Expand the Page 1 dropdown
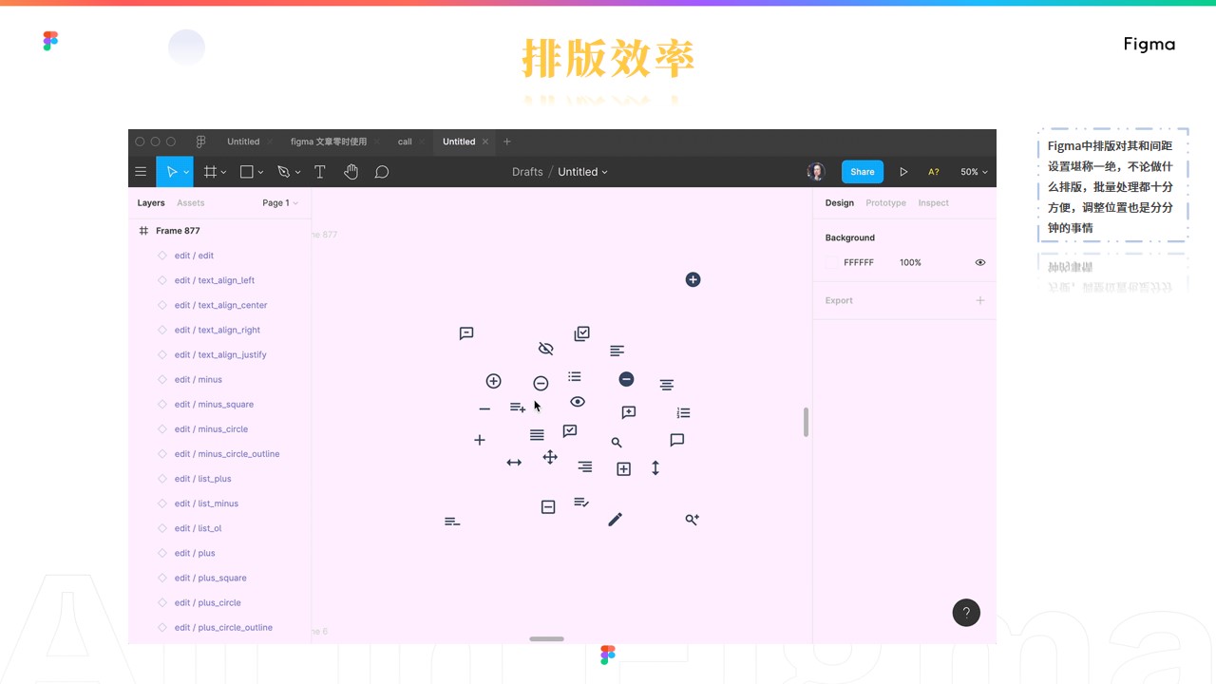This screenshot has height=684, width=1216. pos(279,203)
